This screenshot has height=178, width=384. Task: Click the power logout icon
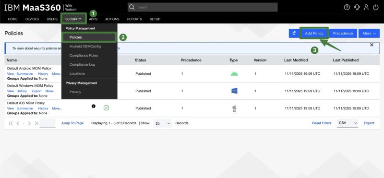[x=376, y=7]
